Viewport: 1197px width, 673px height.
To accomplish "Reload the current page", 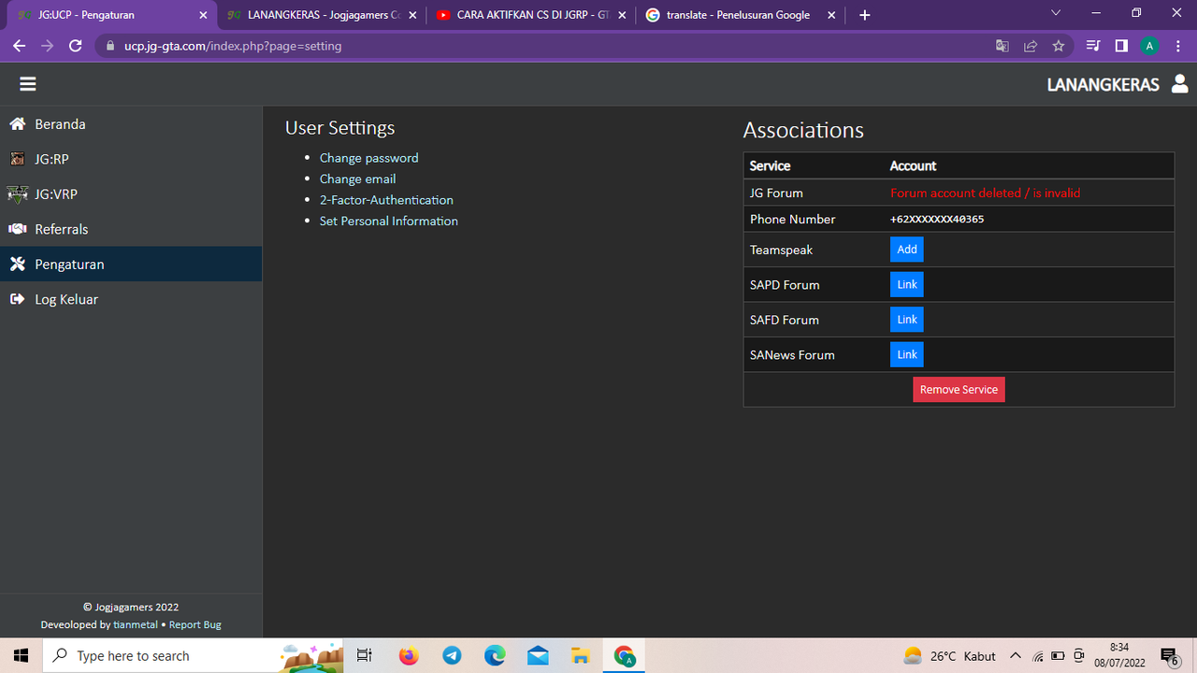I will pyautogui.click(x=76, y=46).
